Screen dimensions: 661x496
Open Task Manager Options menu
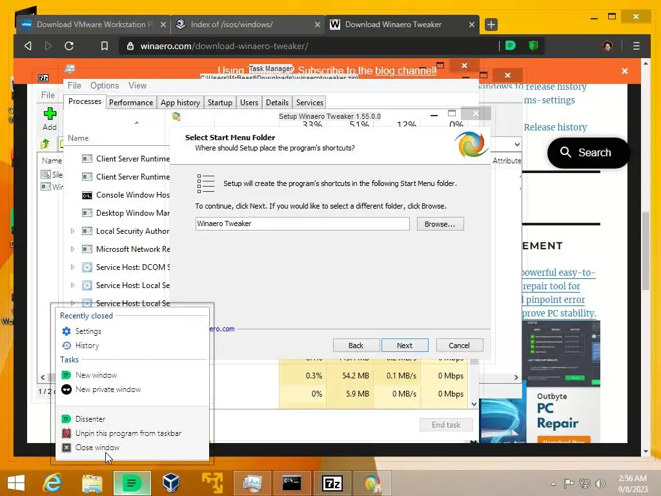click(x=105, y=86)
